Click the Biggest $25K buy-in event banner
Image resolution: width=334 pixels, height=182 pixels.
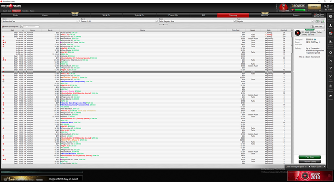[42, 179]
